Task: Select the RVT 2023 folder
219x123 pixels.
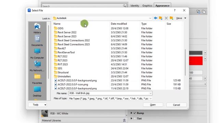Action: pos(61,65)
